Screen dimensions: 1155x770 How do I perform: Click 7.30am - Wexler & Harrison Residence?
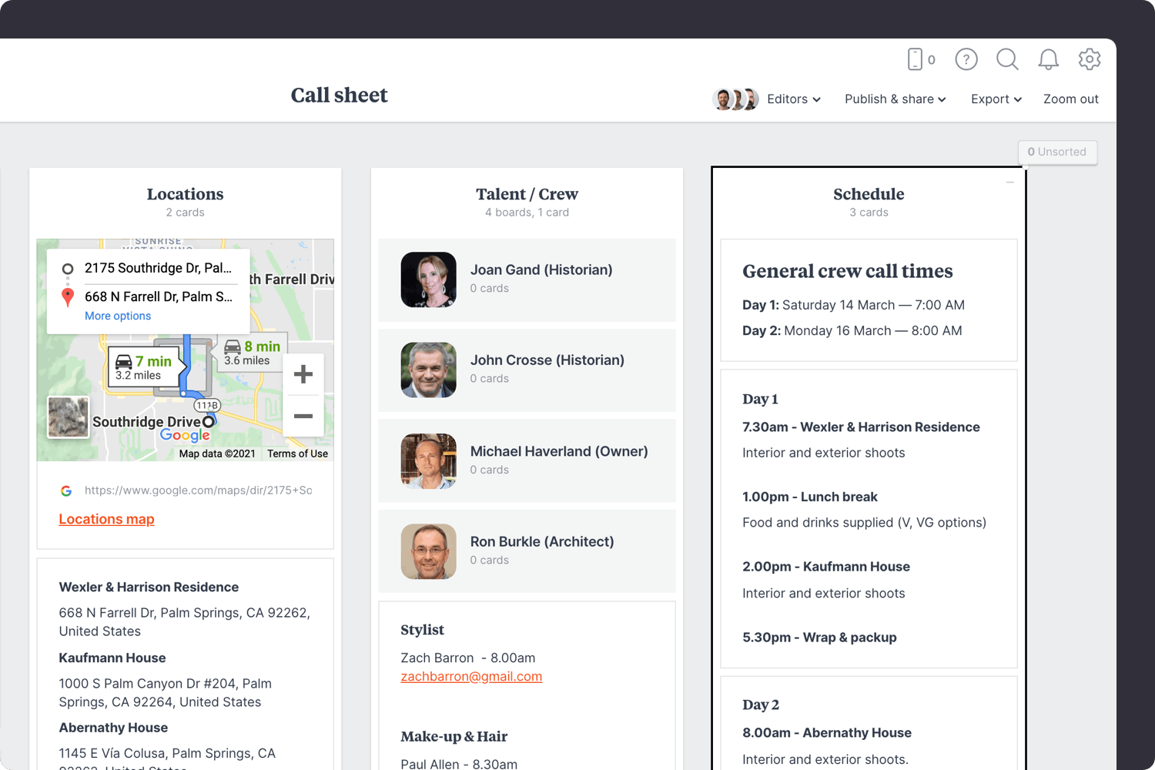861,427
